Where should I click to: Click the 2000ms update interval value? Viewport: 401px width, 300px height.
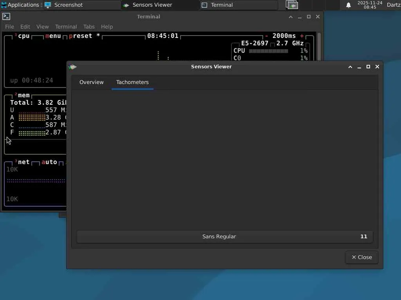[284, 36]
